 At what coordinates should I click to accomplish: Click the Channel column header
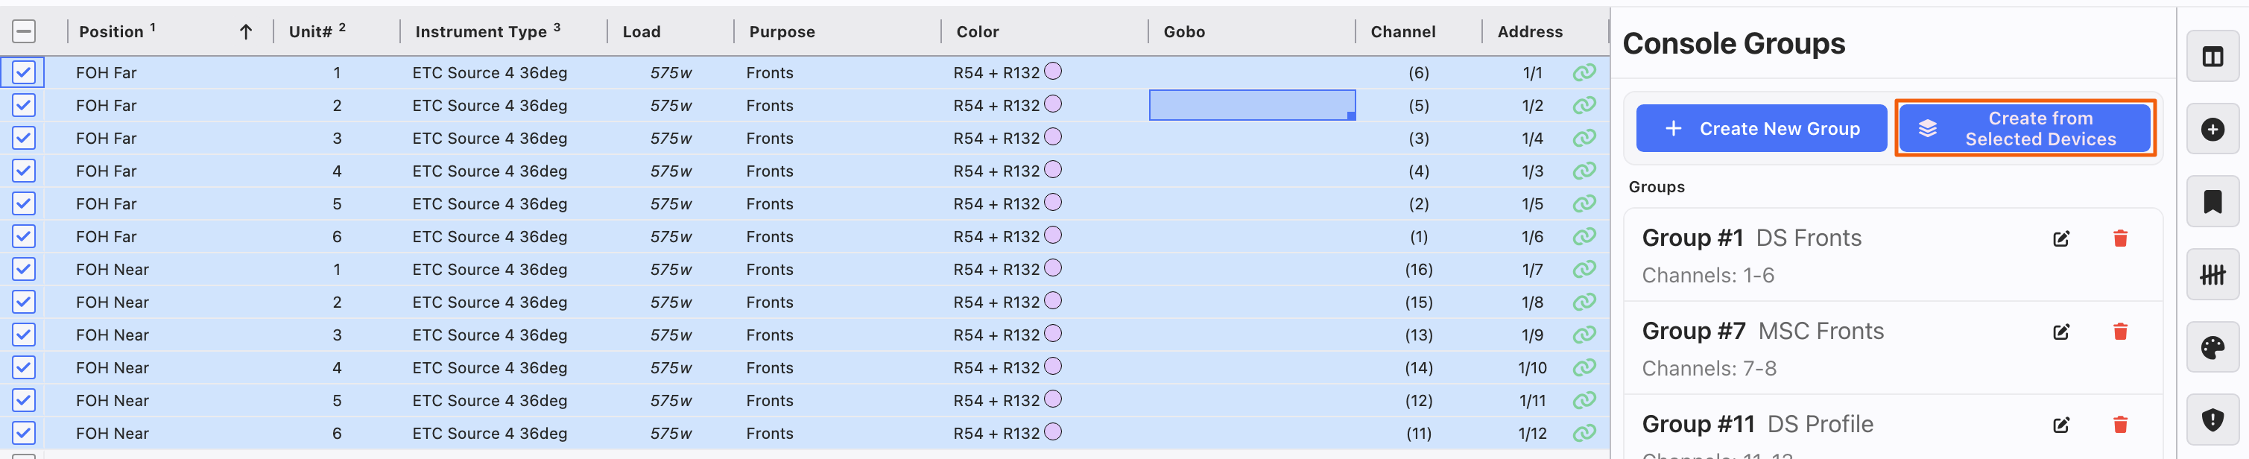(x=1402, y=31)
